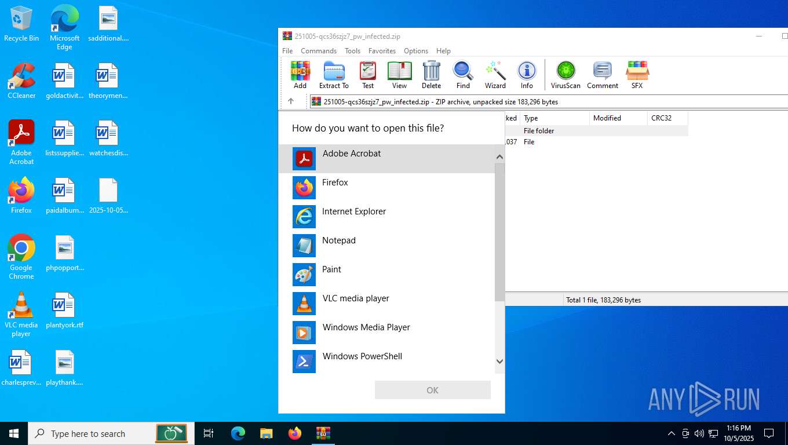Open the Firefox desktop shortcut
788x445 pixels.
click(21, 196)
